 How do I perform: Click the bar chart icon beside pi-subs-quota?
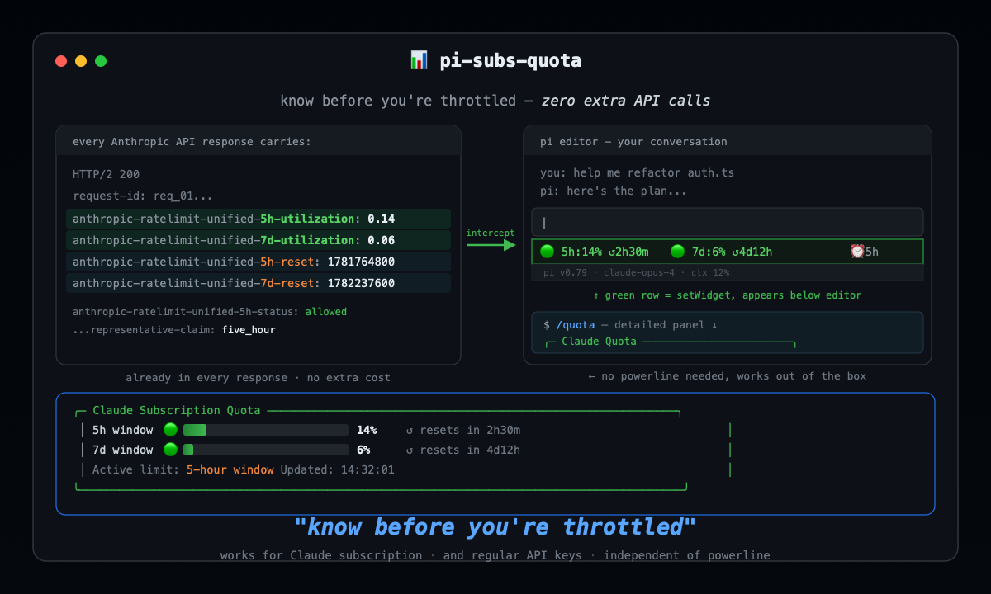pyautogui.click(x=419, y=60)
